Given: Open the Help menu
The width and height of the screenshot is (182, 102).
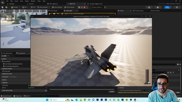Looking at the screenshot, I should coord(44,1).
